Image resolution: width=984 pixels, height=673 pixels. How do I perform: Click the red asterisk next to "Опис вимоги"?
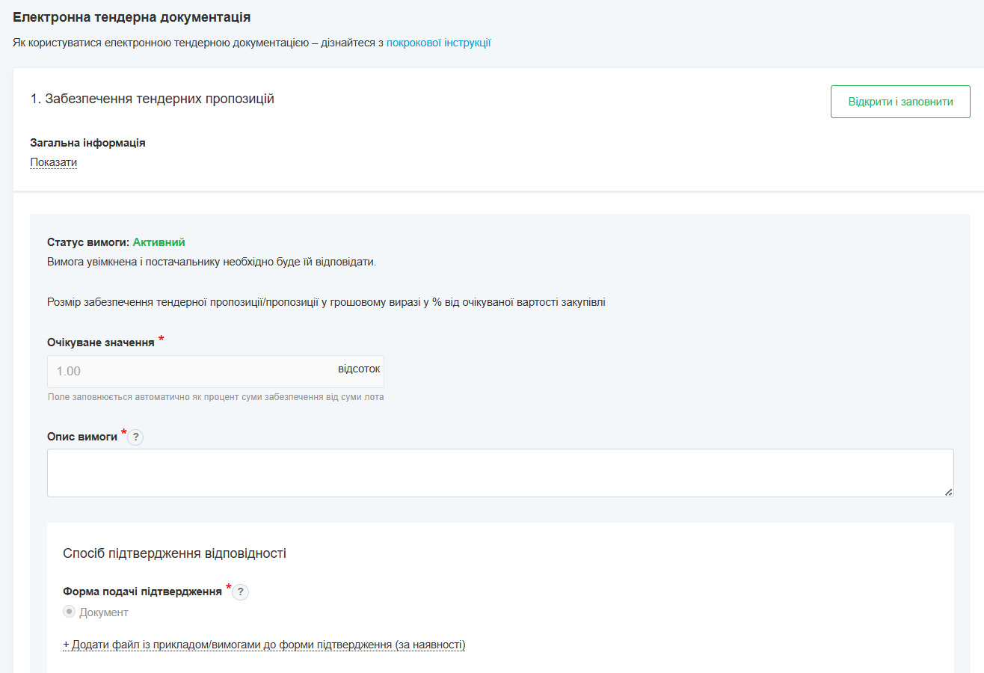tap(123, 434)
